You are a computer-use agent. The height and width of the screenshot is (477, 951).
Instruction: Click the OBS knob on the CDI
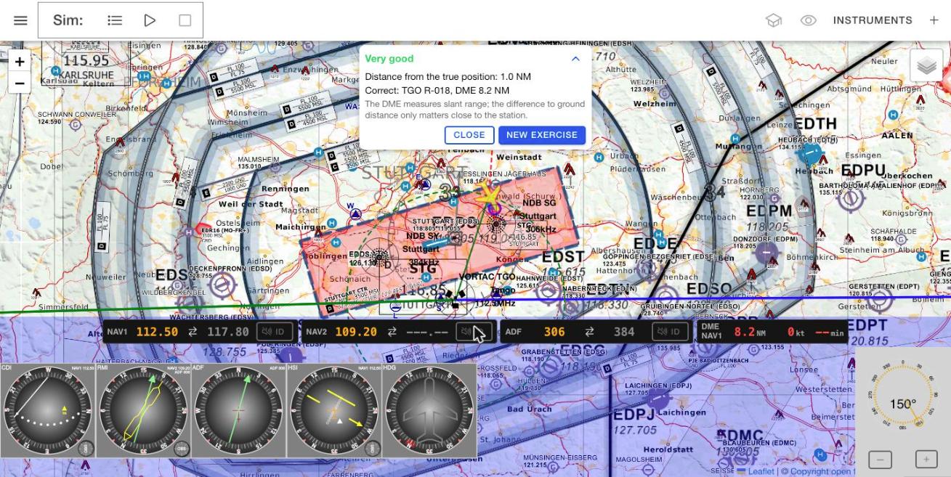tap(86, 449)
